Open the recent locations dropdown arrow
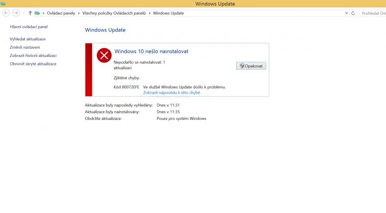The height and width of the screenshot is (213, 386). (x=24, y=13)
